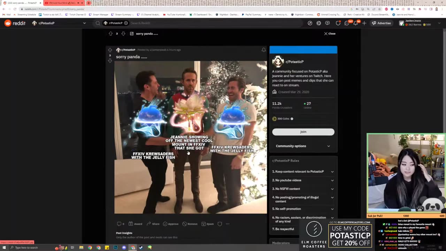Click the Reddit logo home link
This screenshot has width=446, height=251.
pyautogui.click(x=15, y=23)
